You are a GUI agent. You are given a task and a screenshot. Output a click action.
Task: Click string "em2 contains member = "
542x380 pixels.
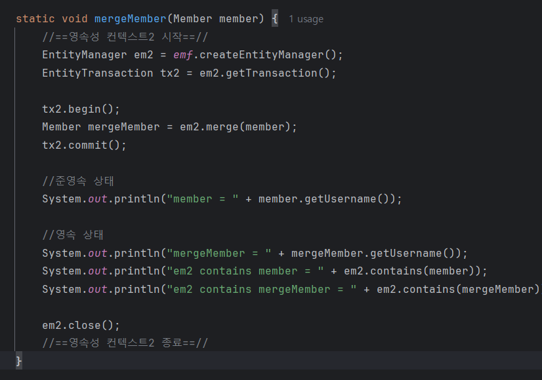coord(245,271)
